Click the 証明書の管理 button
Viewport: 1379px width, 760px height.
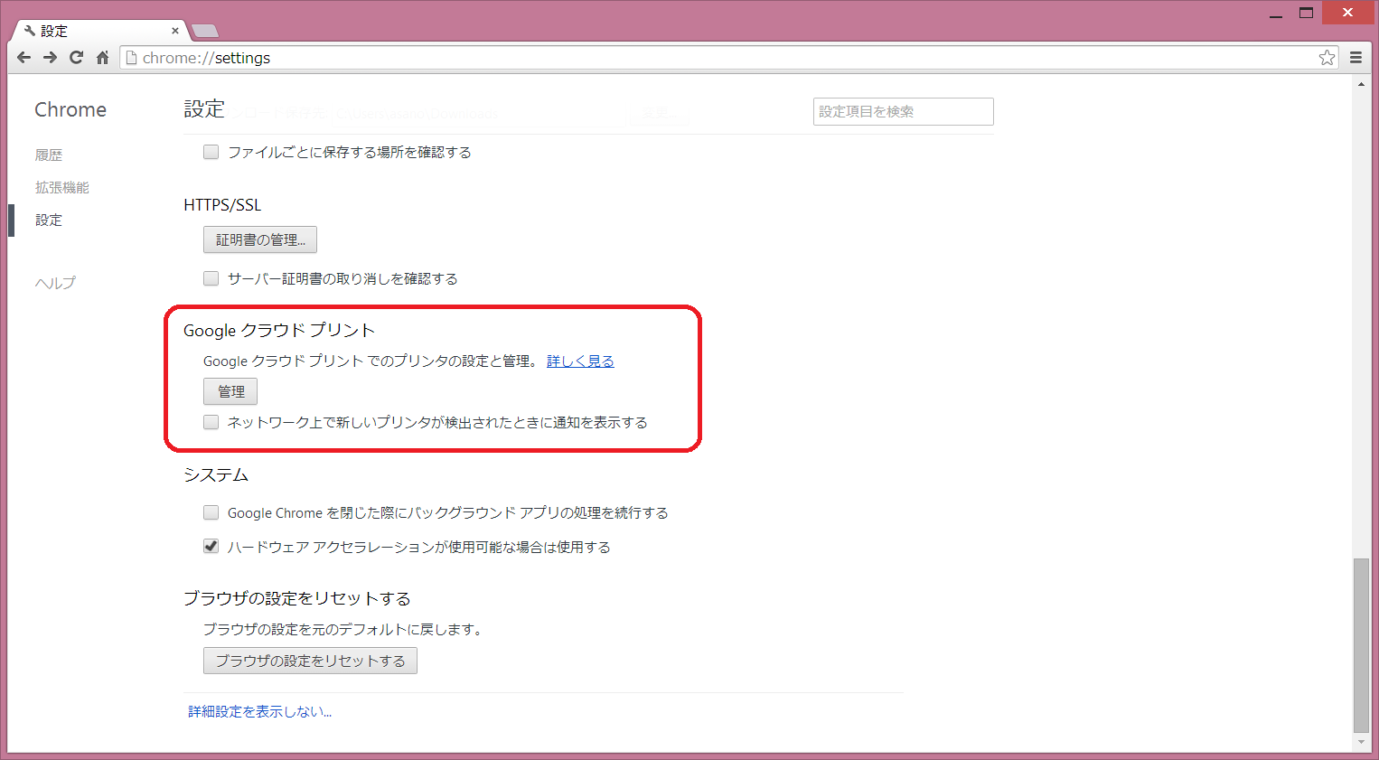[260, 239]
